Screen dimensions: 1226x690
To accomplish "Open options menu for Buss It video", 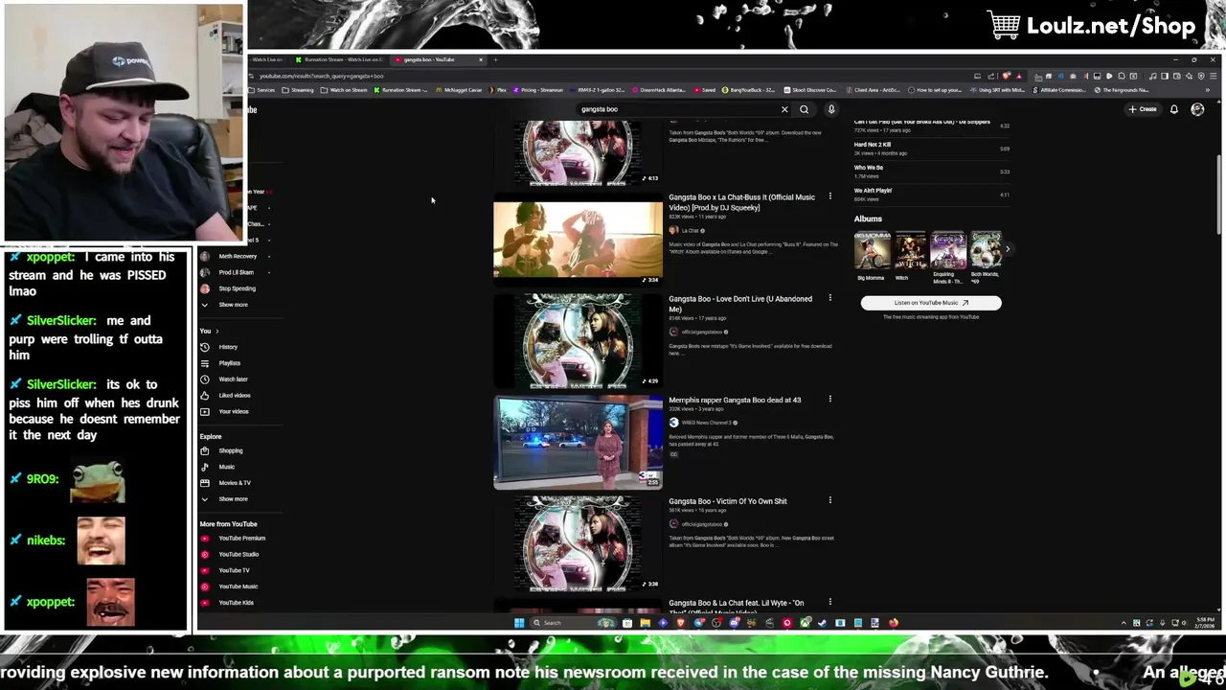I will [x=829, y=196].
